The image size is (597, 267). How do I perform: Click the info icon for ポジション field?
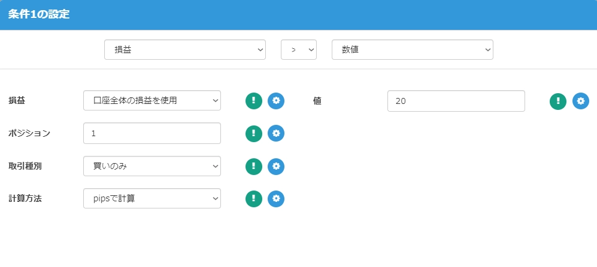click(254, 133)
